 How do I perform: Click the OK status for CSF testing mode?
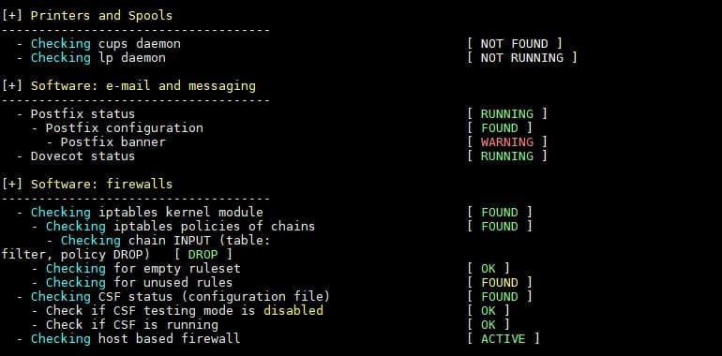(489, 310)
